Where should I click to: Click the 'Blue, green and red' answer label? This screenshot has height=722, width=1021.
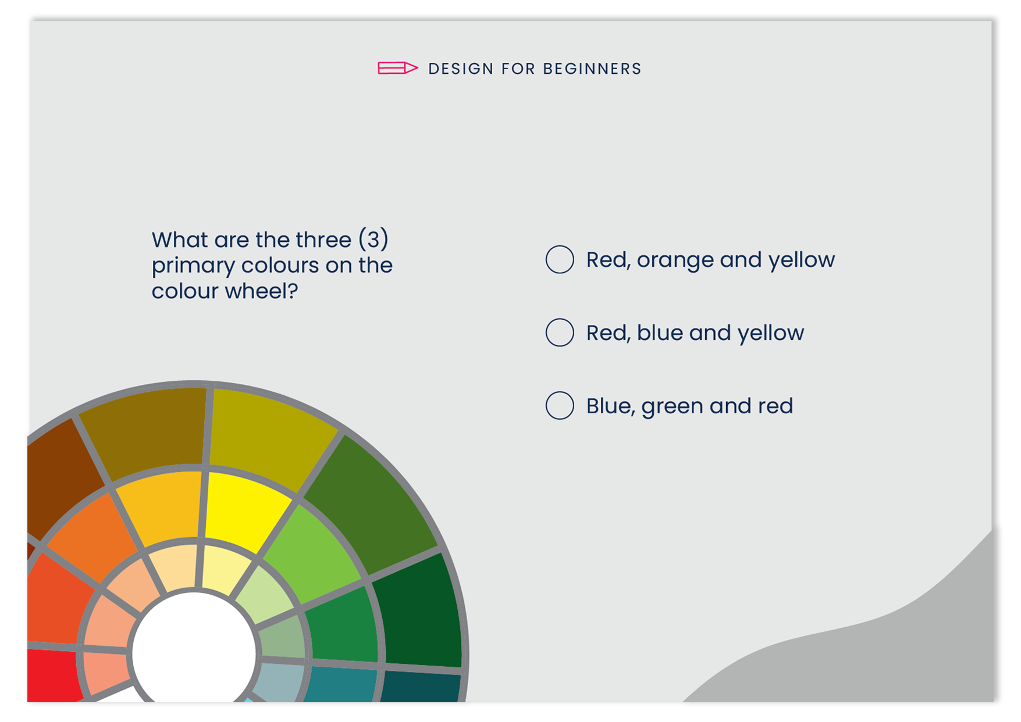pyautogui.click(x=689, y=406)
